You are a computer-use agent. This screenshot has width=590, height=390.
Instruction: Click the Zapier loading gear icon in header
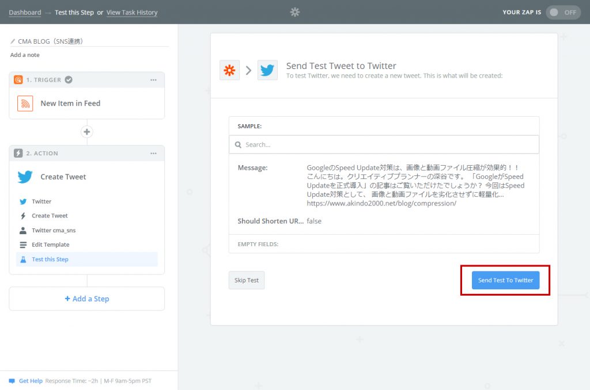295,12
